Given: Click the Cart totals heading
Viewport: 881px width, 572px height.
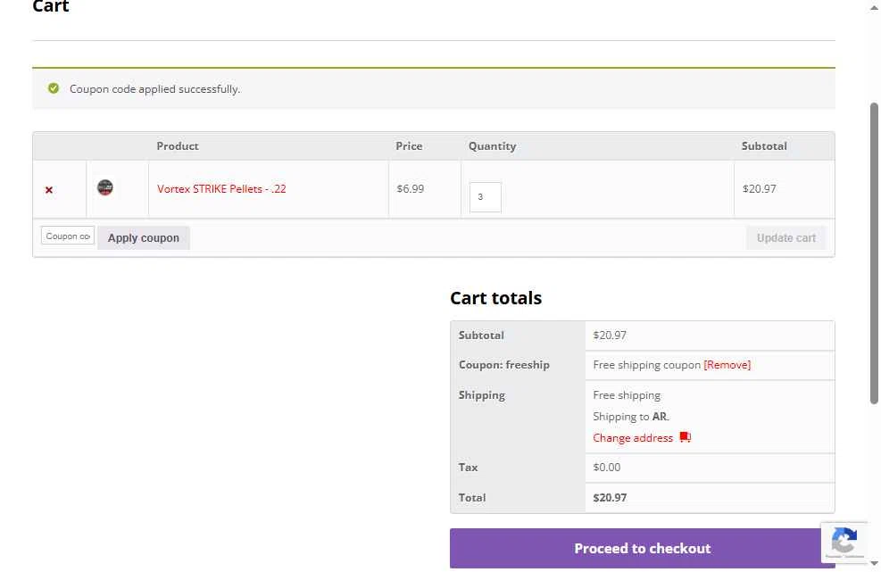Looking at the screenshot, I should 495,298.
